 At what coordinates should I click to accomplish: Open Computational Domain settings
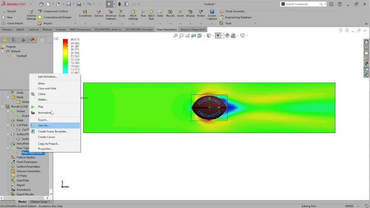(x=55, y=17)
